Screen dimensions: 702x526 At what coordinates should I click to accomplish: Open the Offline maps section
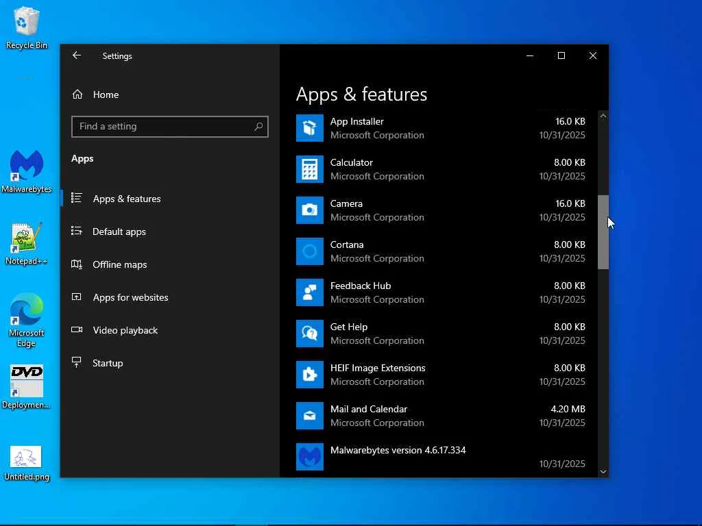[x=119, y=264]
